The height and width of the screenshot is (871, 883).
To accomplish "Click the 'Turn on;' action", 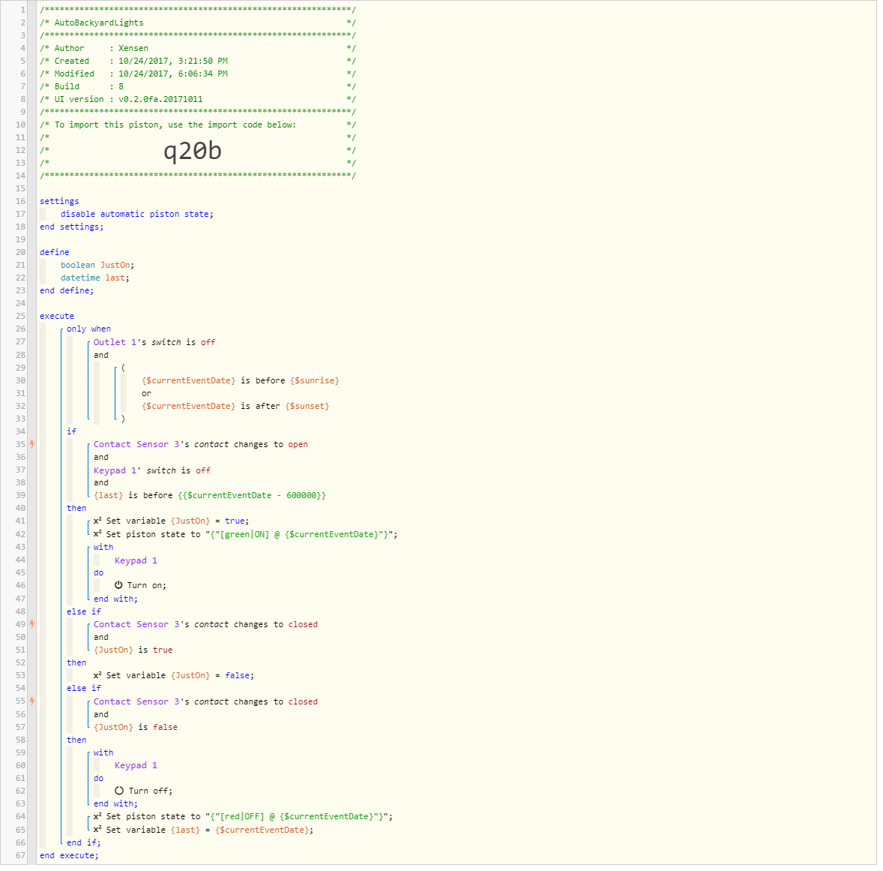I will click(x=140, y=585).
